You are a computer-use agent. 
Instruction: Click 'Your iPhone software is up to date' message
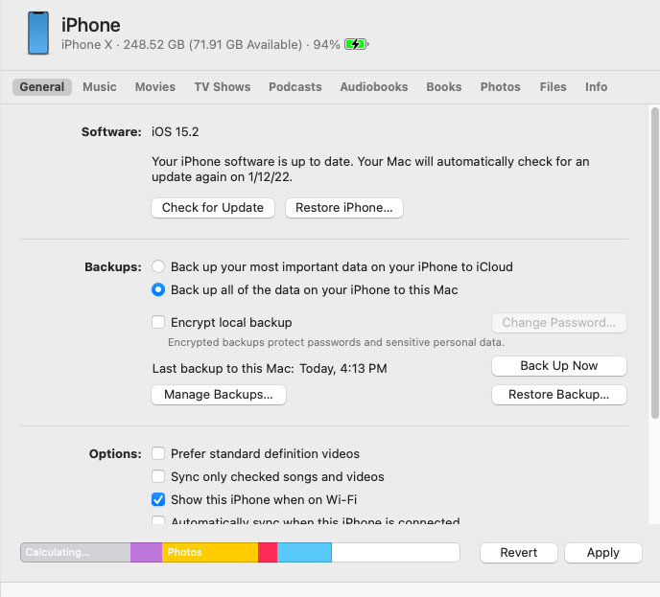pos(370,169)
